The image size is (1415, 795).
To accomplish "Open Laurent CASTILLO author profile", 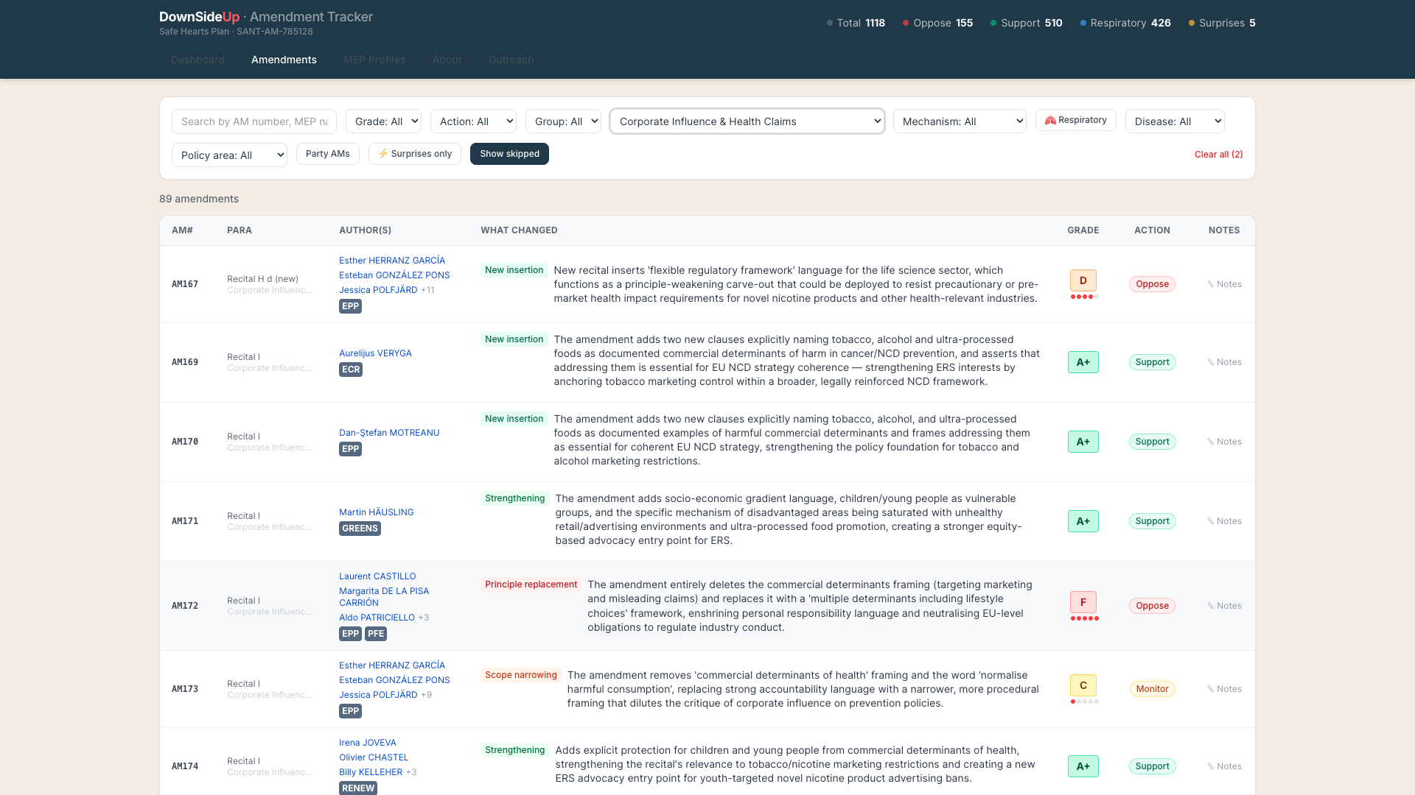I will click(x=377, y=576).
